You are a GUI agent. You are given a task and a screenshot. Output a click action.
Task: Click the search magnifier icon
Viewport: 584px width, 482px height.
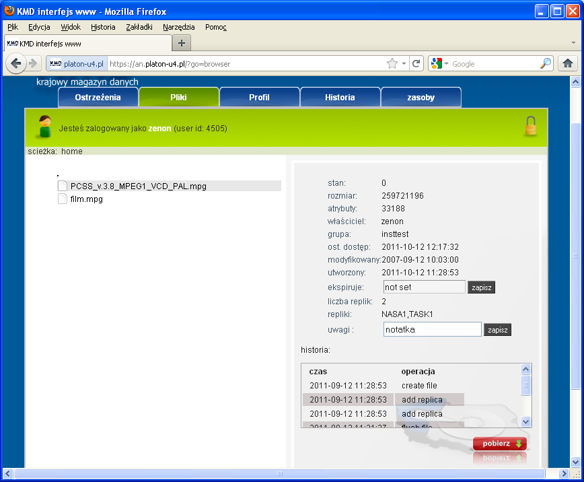(545, 64)
